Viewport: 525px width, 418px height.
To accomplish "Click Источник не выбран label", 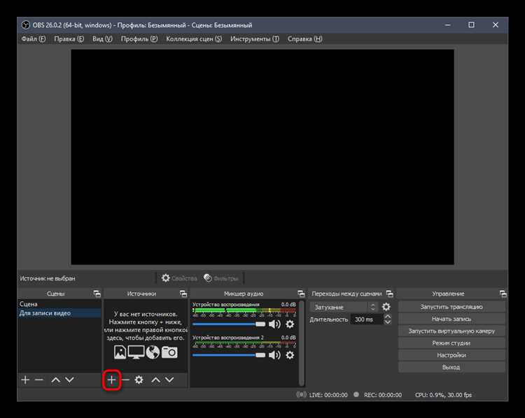I will point(48,278).
